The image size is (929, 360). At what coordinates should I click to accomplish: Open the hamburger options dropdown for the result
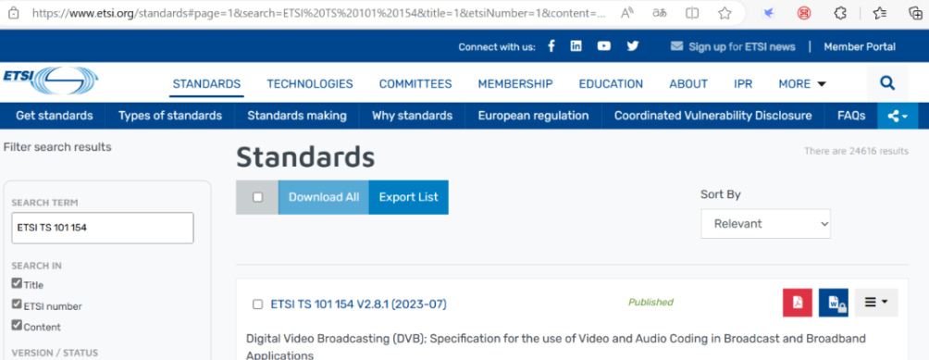[x=876, y=303]
